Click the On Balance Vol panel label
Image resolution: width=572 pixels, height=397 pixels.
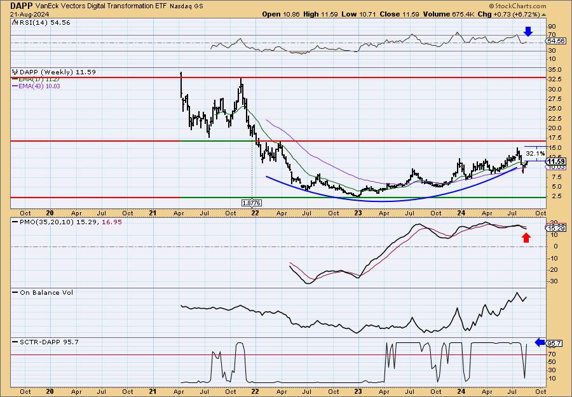[x=43, y=292]
